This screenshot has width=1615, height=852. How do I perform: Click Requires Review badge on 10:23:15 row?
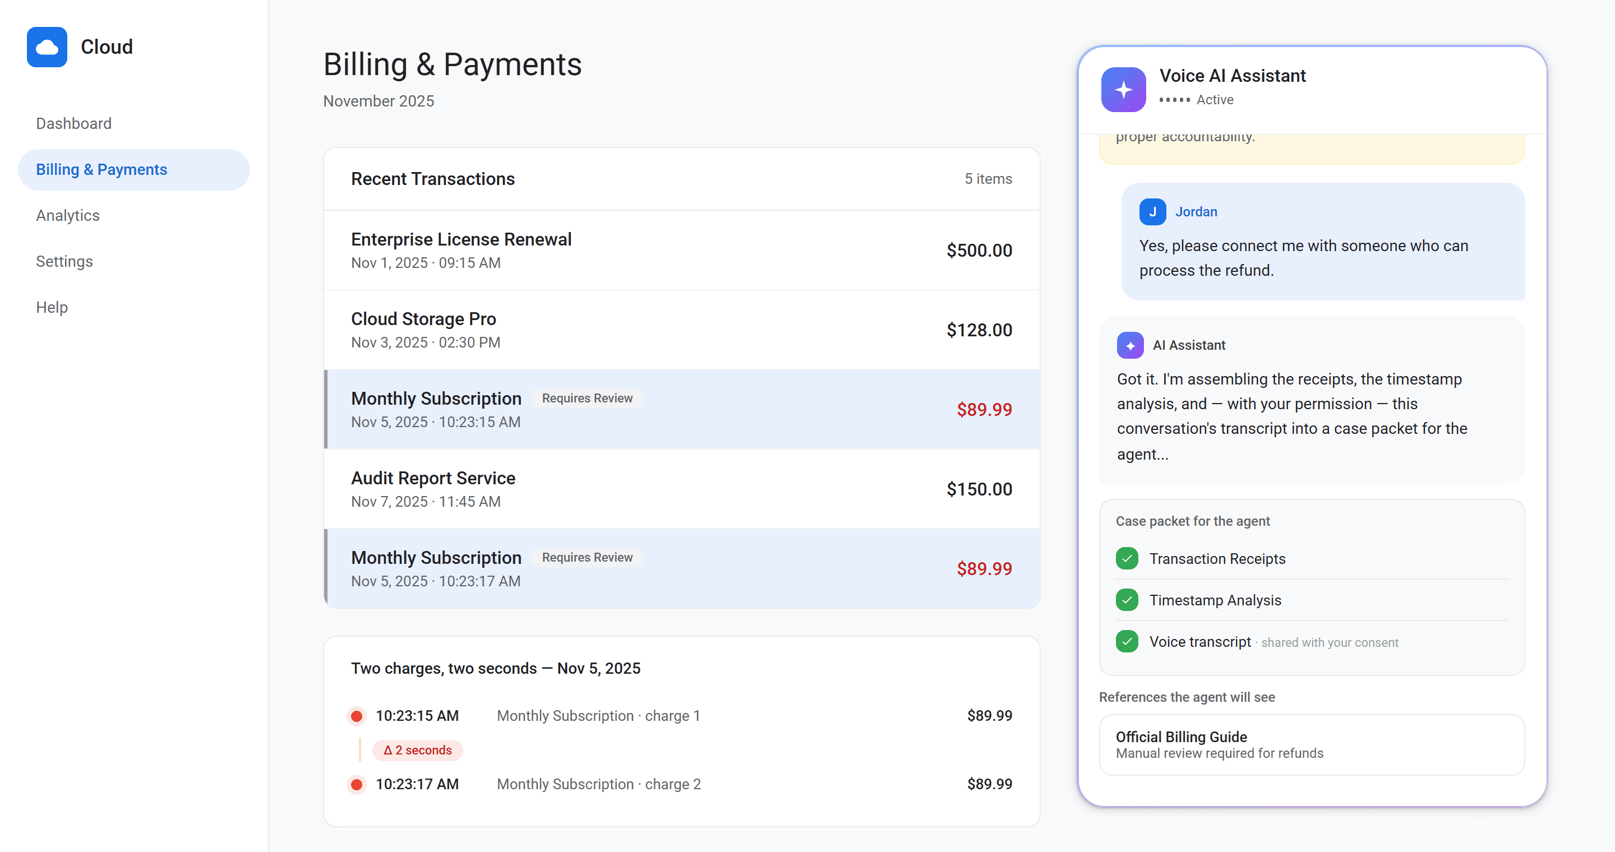588,399
